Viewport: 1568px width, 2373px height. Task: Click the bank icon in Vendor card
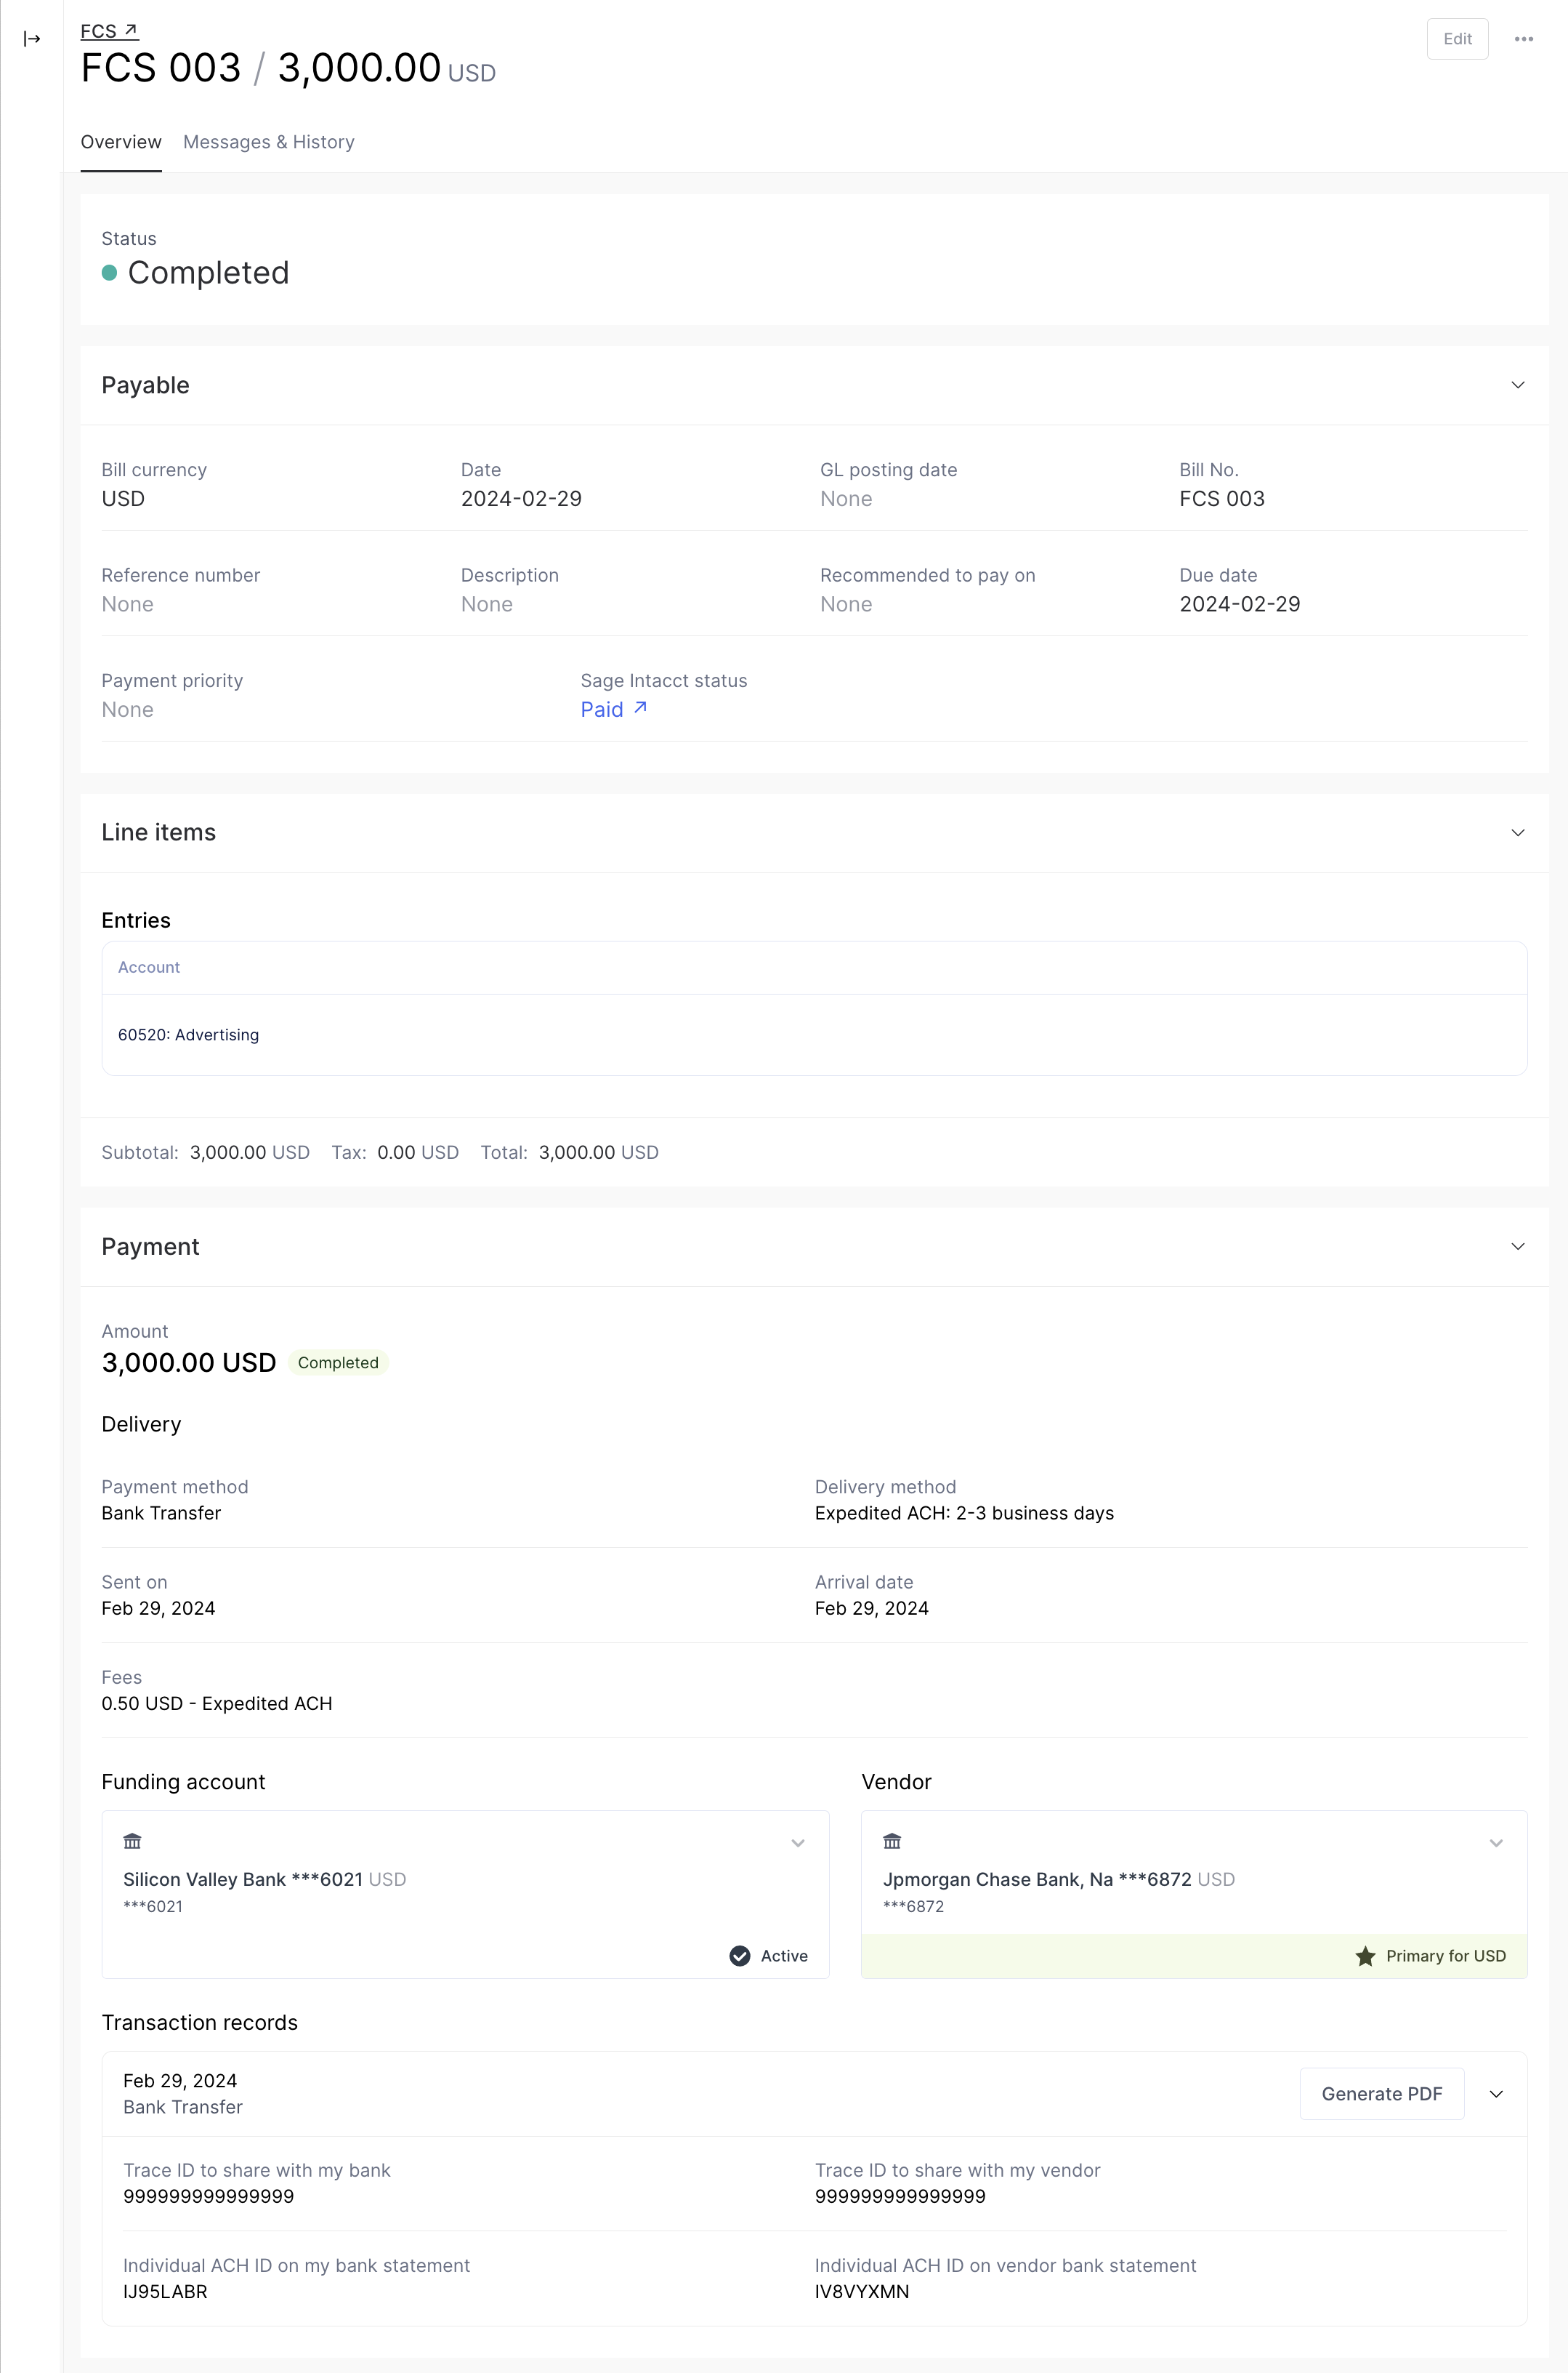892,1841
